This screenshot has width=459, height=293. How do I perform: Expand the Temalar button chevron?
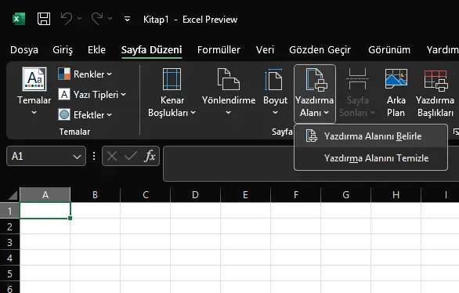point(34,112)
